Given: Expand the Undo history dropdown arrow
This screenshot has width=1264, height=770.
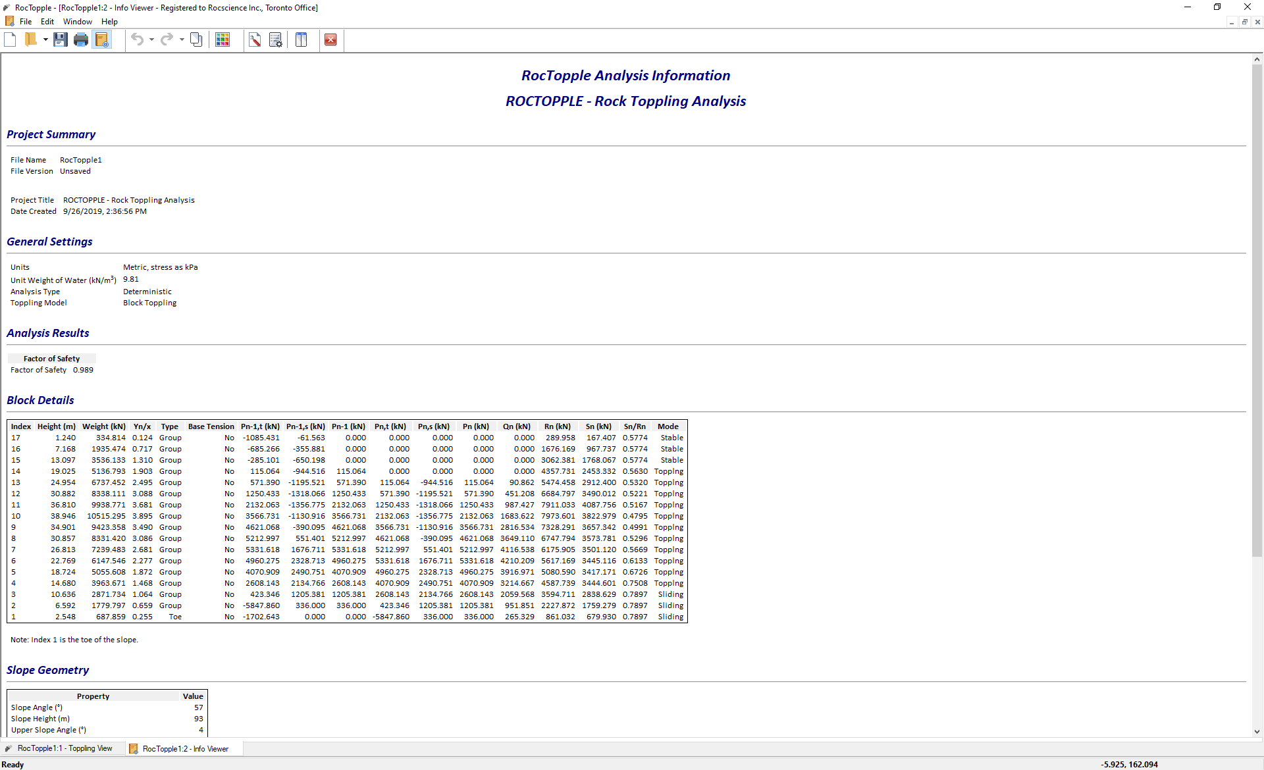Looking at the screenshot, I should [x=151, y=40].
